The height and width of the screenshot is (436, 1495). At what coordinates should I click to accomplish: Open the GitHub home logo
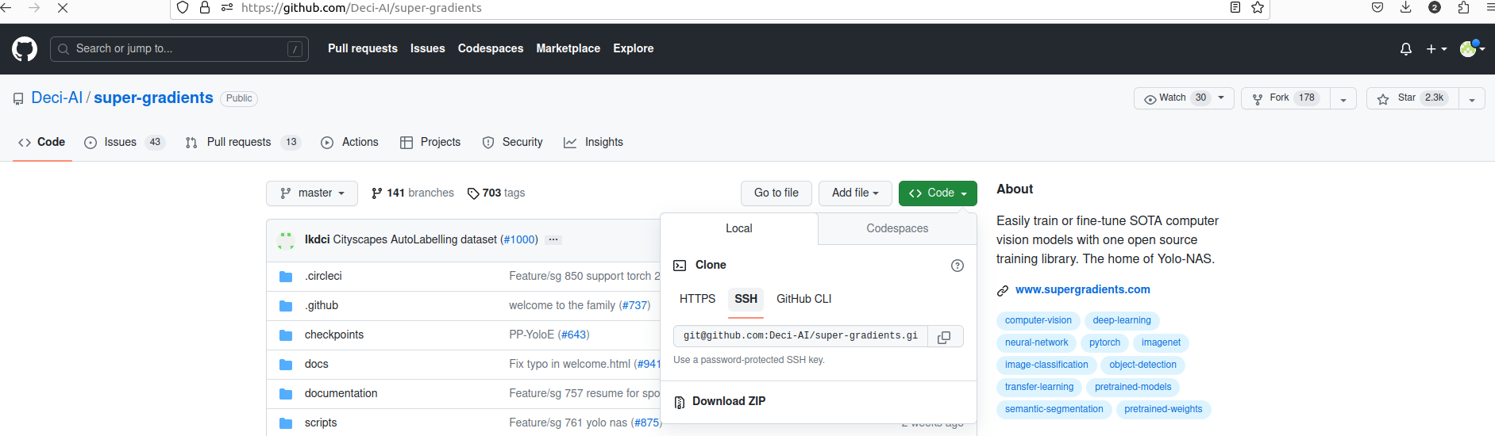point(25,49)
